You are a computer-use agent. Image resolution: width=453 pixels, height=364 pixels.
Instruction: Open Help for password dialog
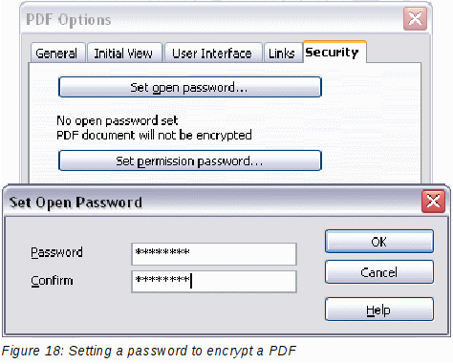(379, 309)
